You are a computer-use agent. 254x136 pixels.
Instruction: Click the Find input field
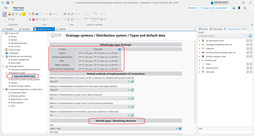[225, 132]
